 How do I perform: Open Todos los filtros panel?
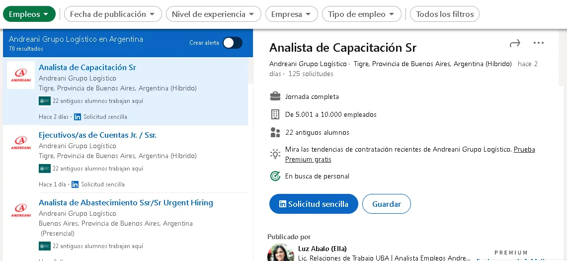445,14
